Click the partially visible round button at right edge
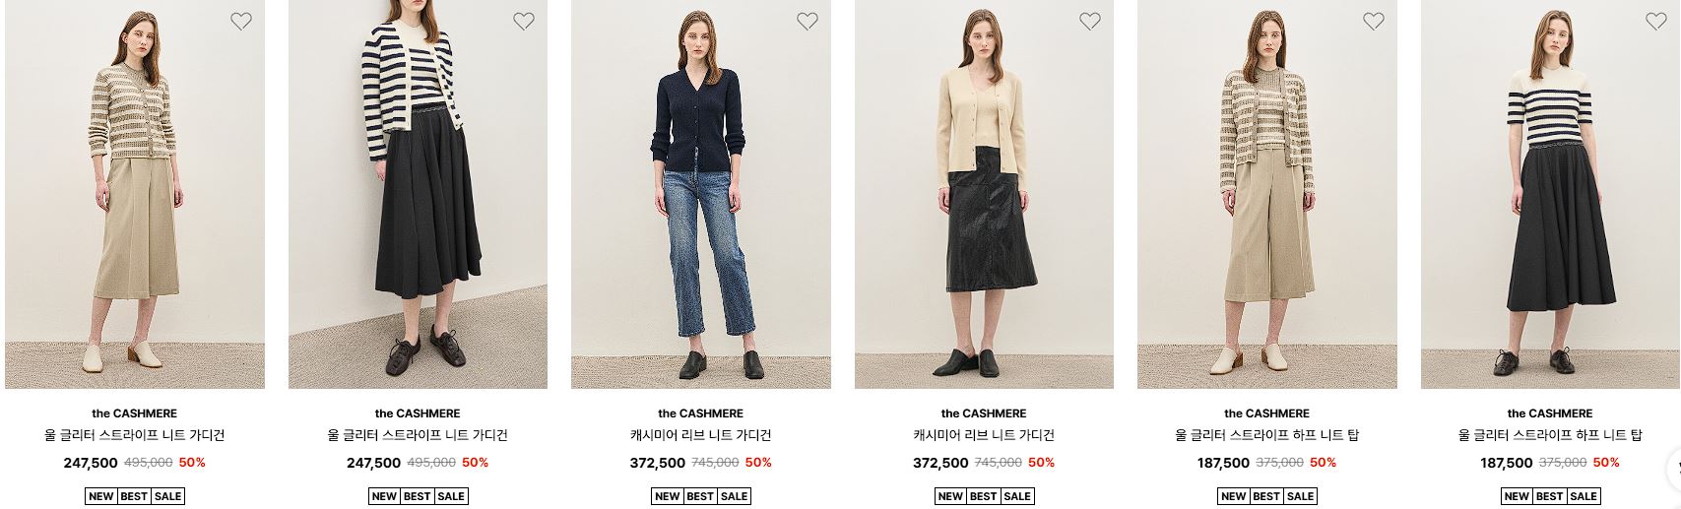The width and height of the screenshot is (1681, 509). click(1673, 468)
